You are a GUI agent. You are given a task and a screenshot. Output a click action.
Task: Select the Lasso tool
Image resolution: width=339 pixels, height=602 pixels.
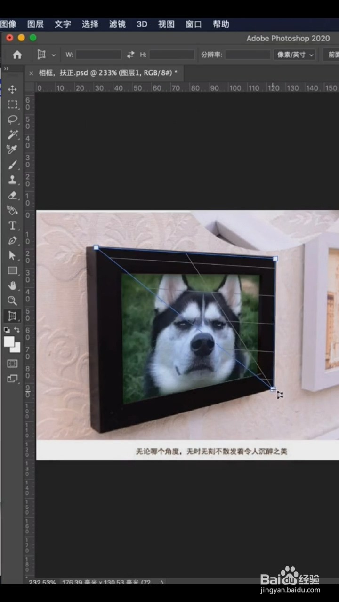tap(13, 119)
